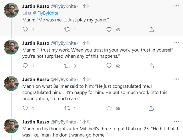Retweet the Ballmer congratulation tweet

point(67,108)
